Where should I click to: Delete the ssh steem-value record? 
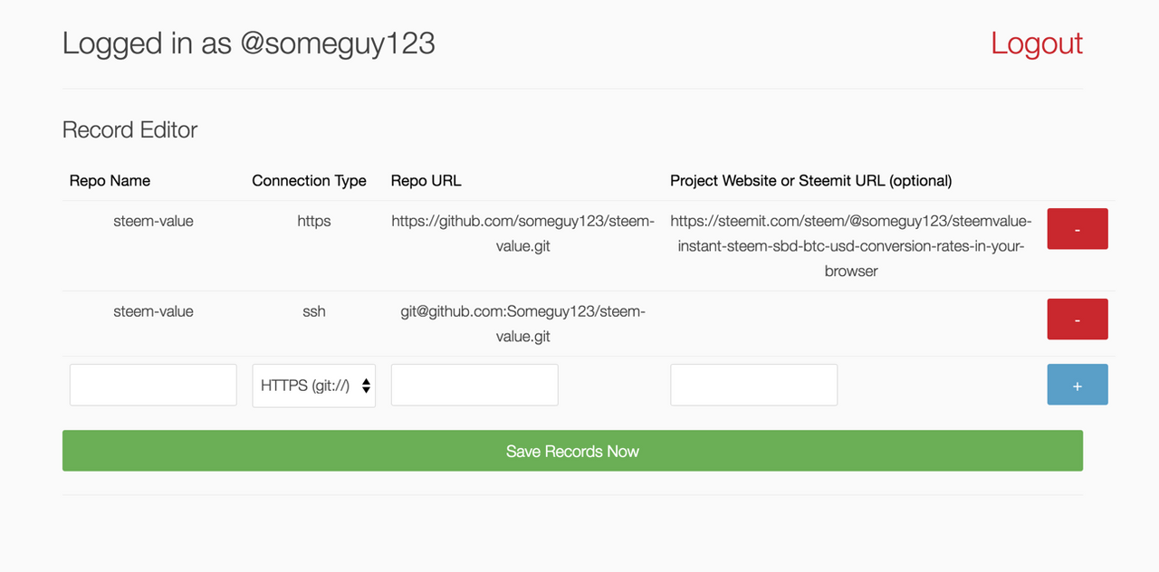1077,319
